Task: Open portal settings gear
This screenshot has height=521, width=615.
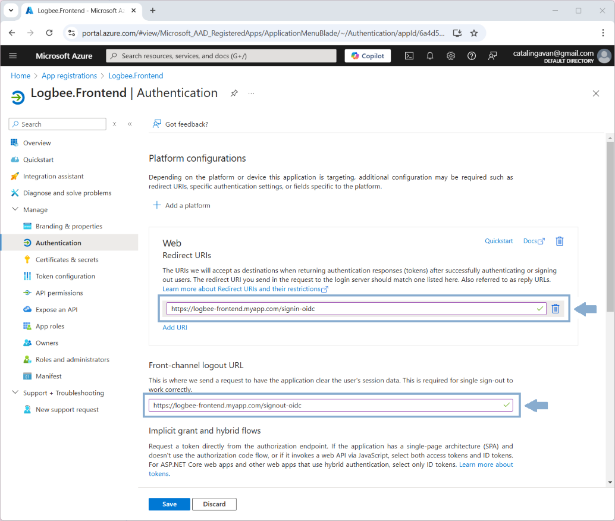Action: click(450, 55)
